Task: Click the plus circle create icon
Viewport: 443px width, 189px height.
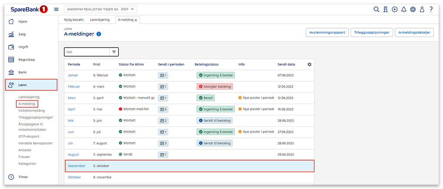Action: (x=394, y=9)
